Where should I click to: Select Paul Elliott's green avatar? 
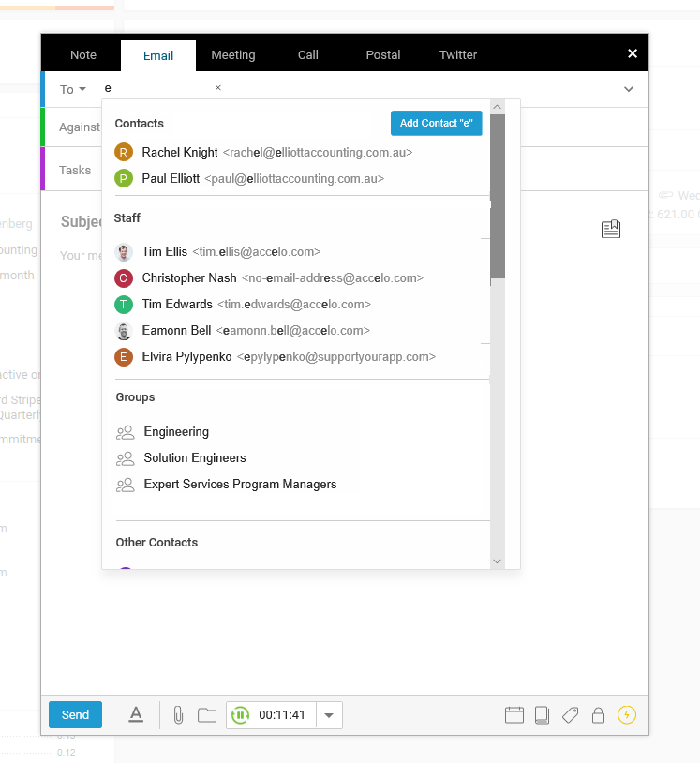pyautogui.click(x=124, y=179)
